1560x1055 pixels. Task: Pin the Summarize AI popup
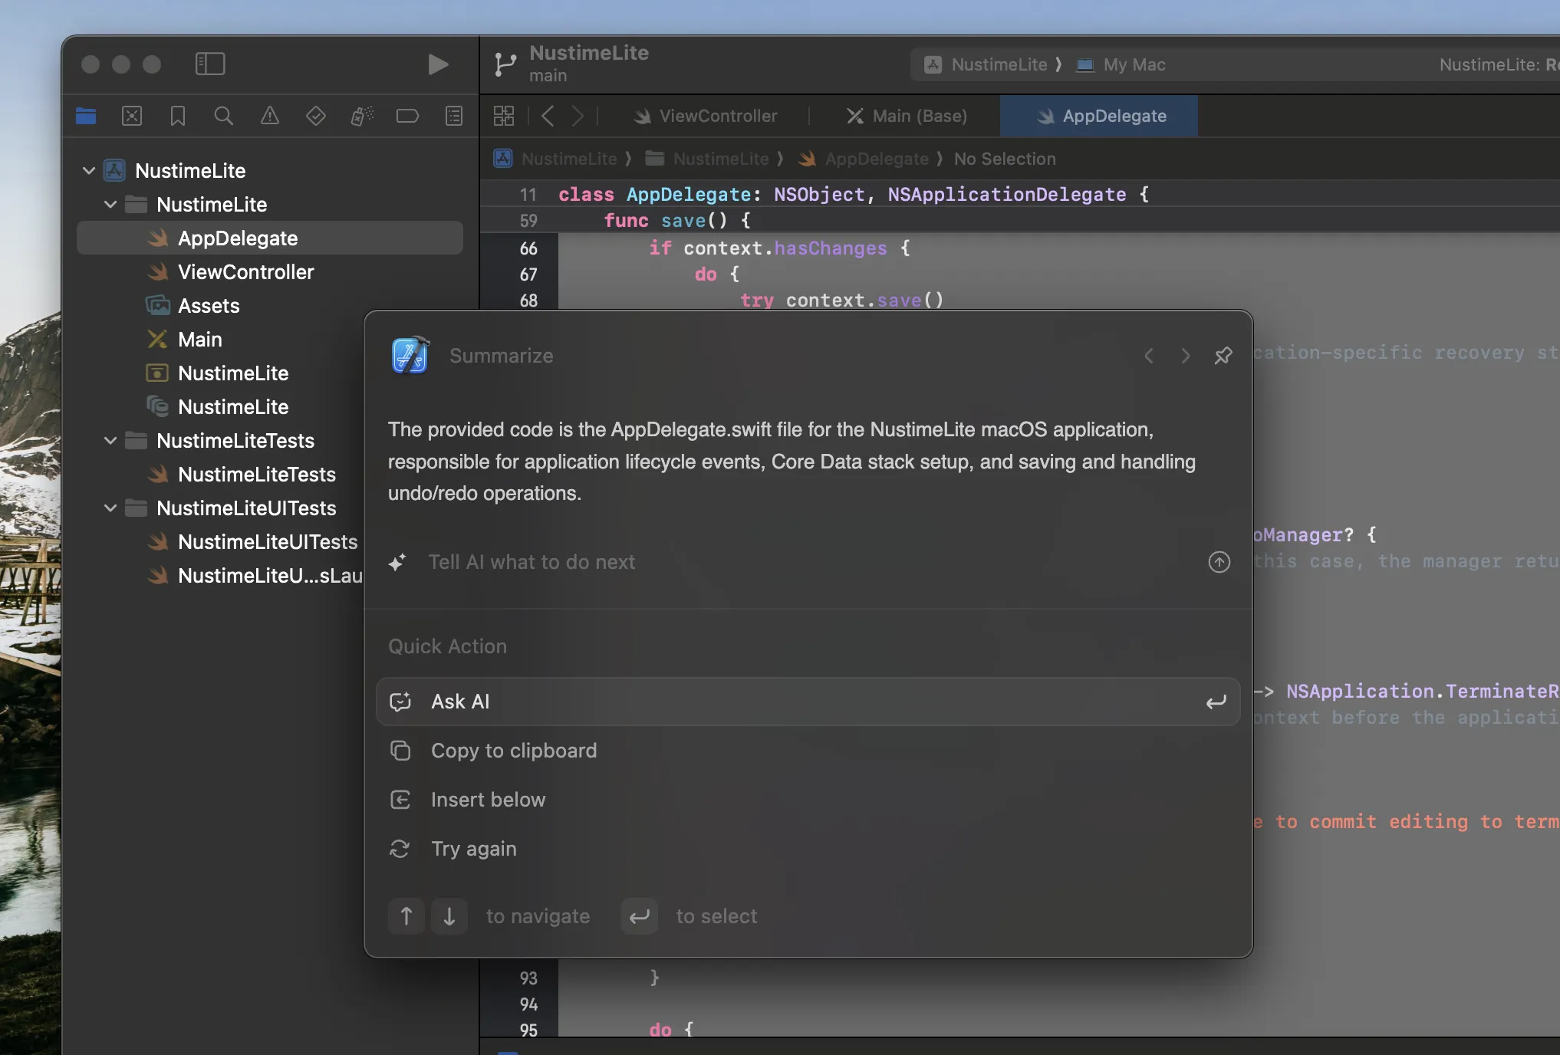(x=1223, y=356)
